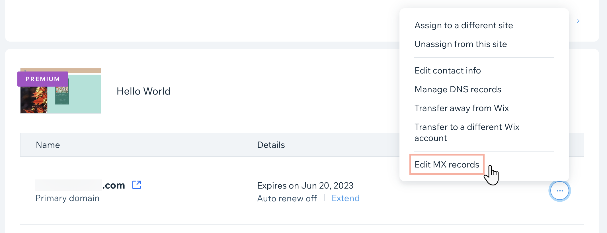Click the Extend renewal link
This screenshot has height=233, width=607.
[x=346, y=198]
